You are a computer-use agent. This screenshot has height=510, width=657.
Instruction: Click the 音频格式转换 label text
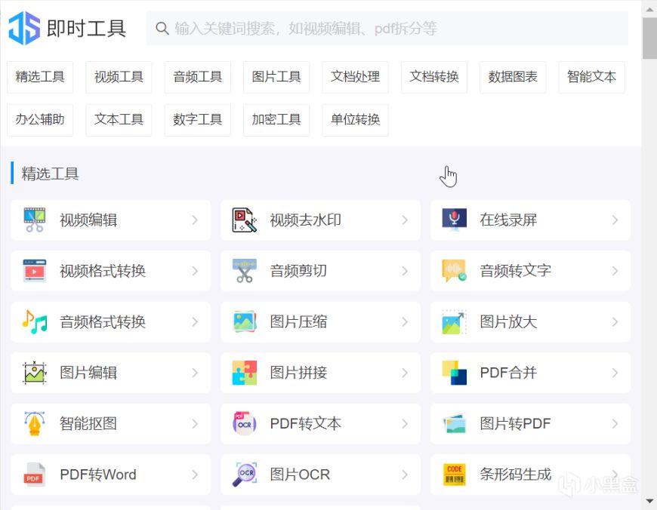point(103,322)
